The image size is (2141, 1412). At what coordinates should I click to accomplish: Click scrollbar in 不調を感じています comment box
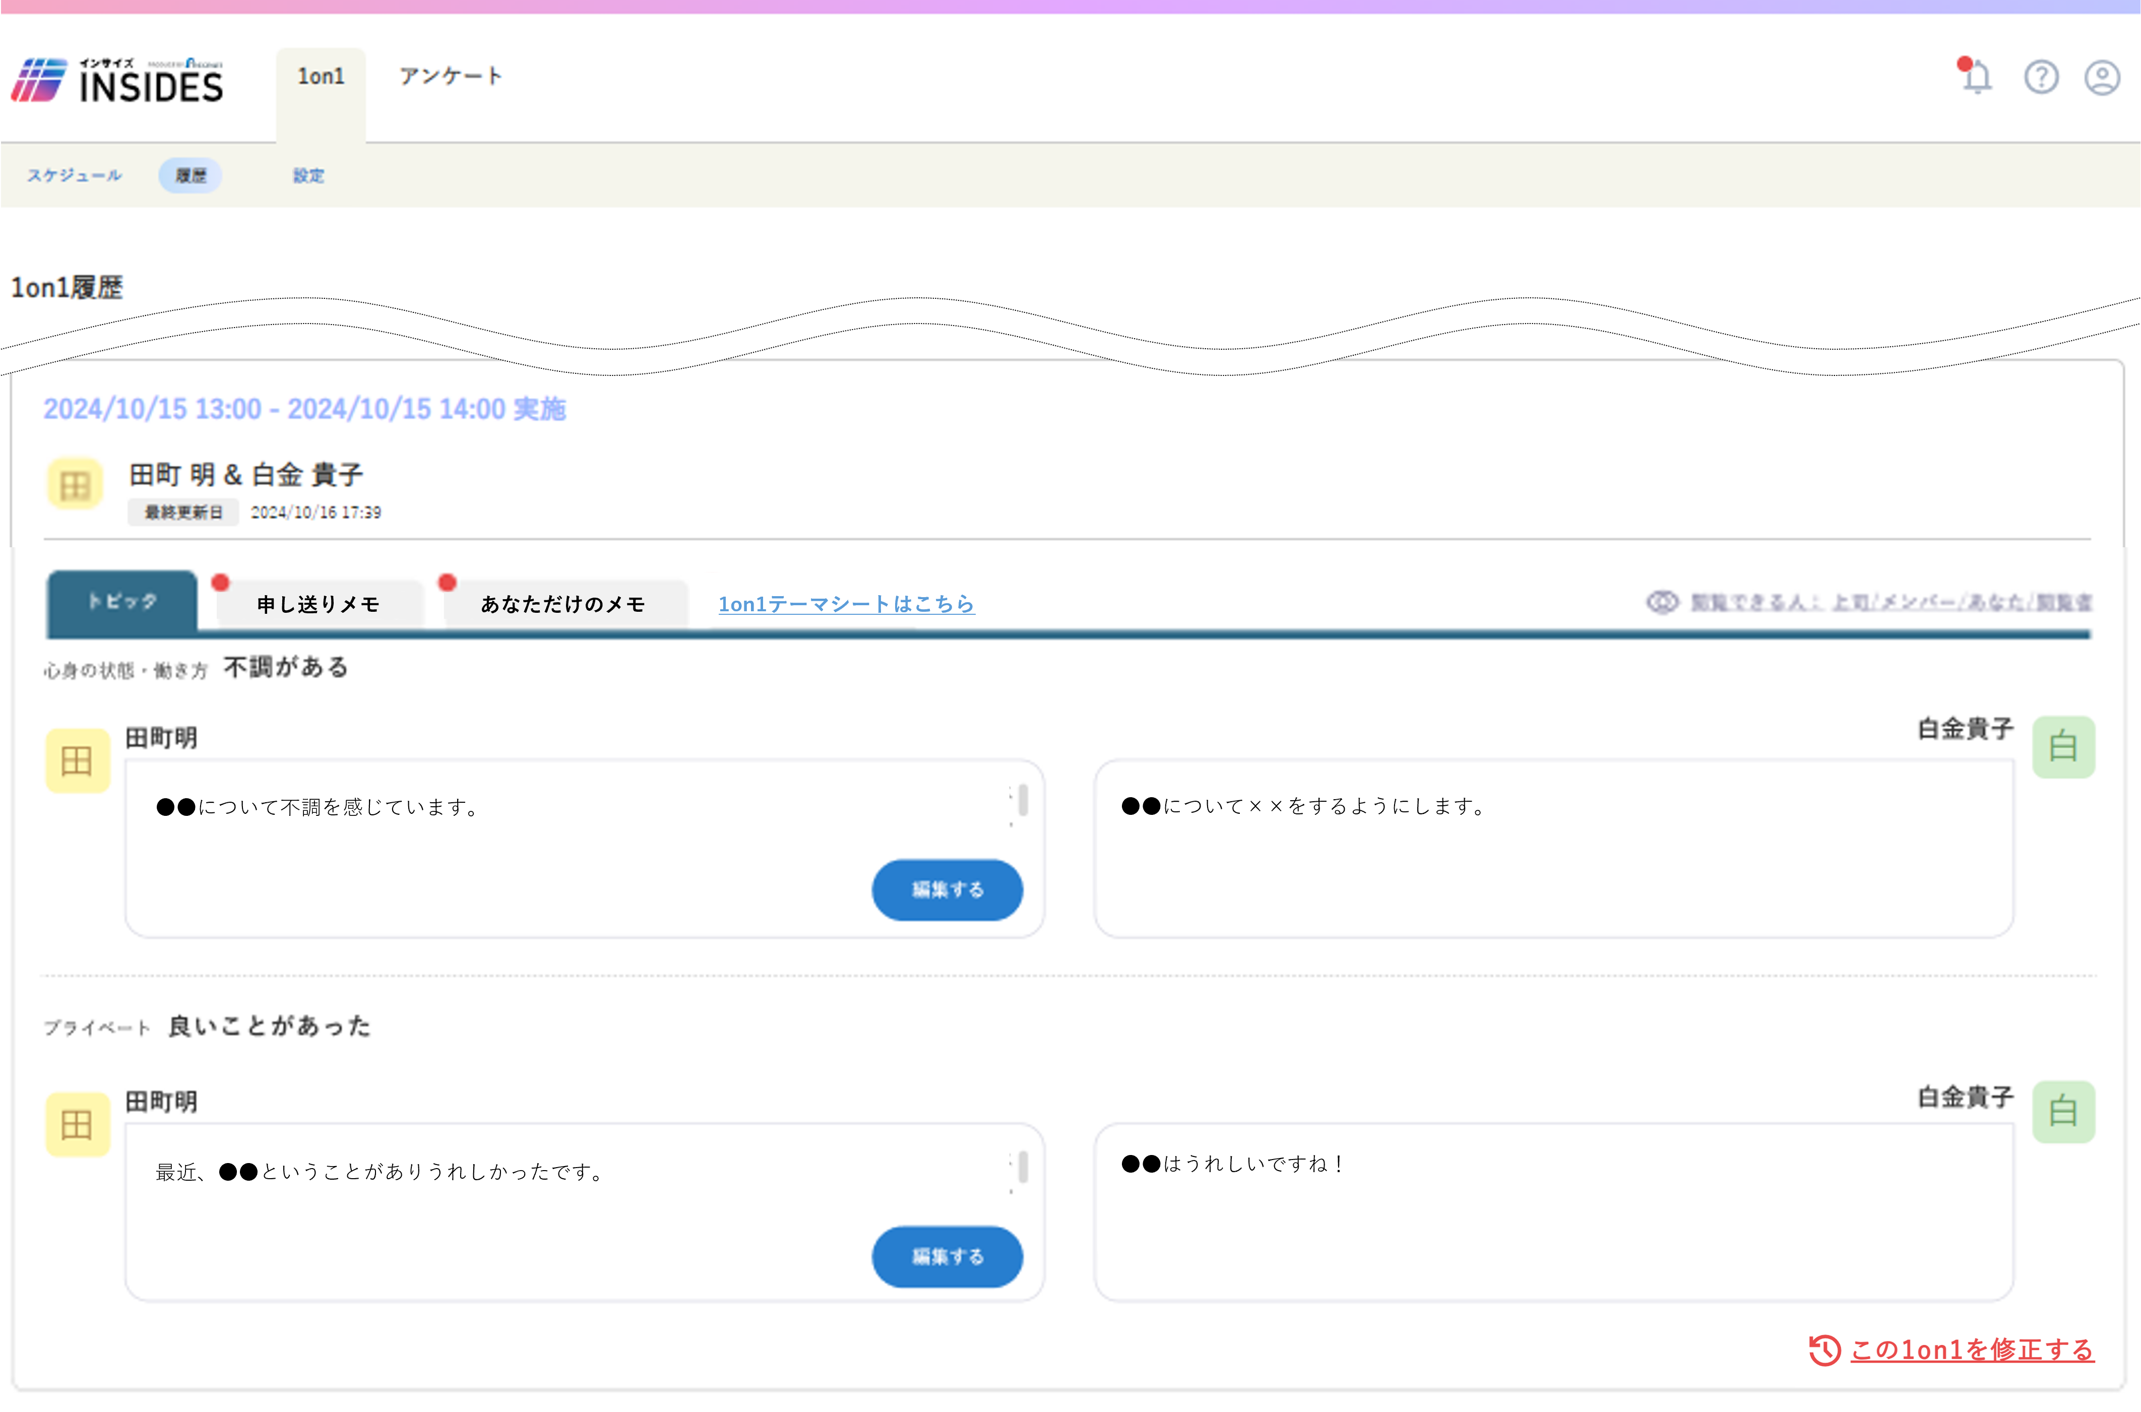(1022, 801)
